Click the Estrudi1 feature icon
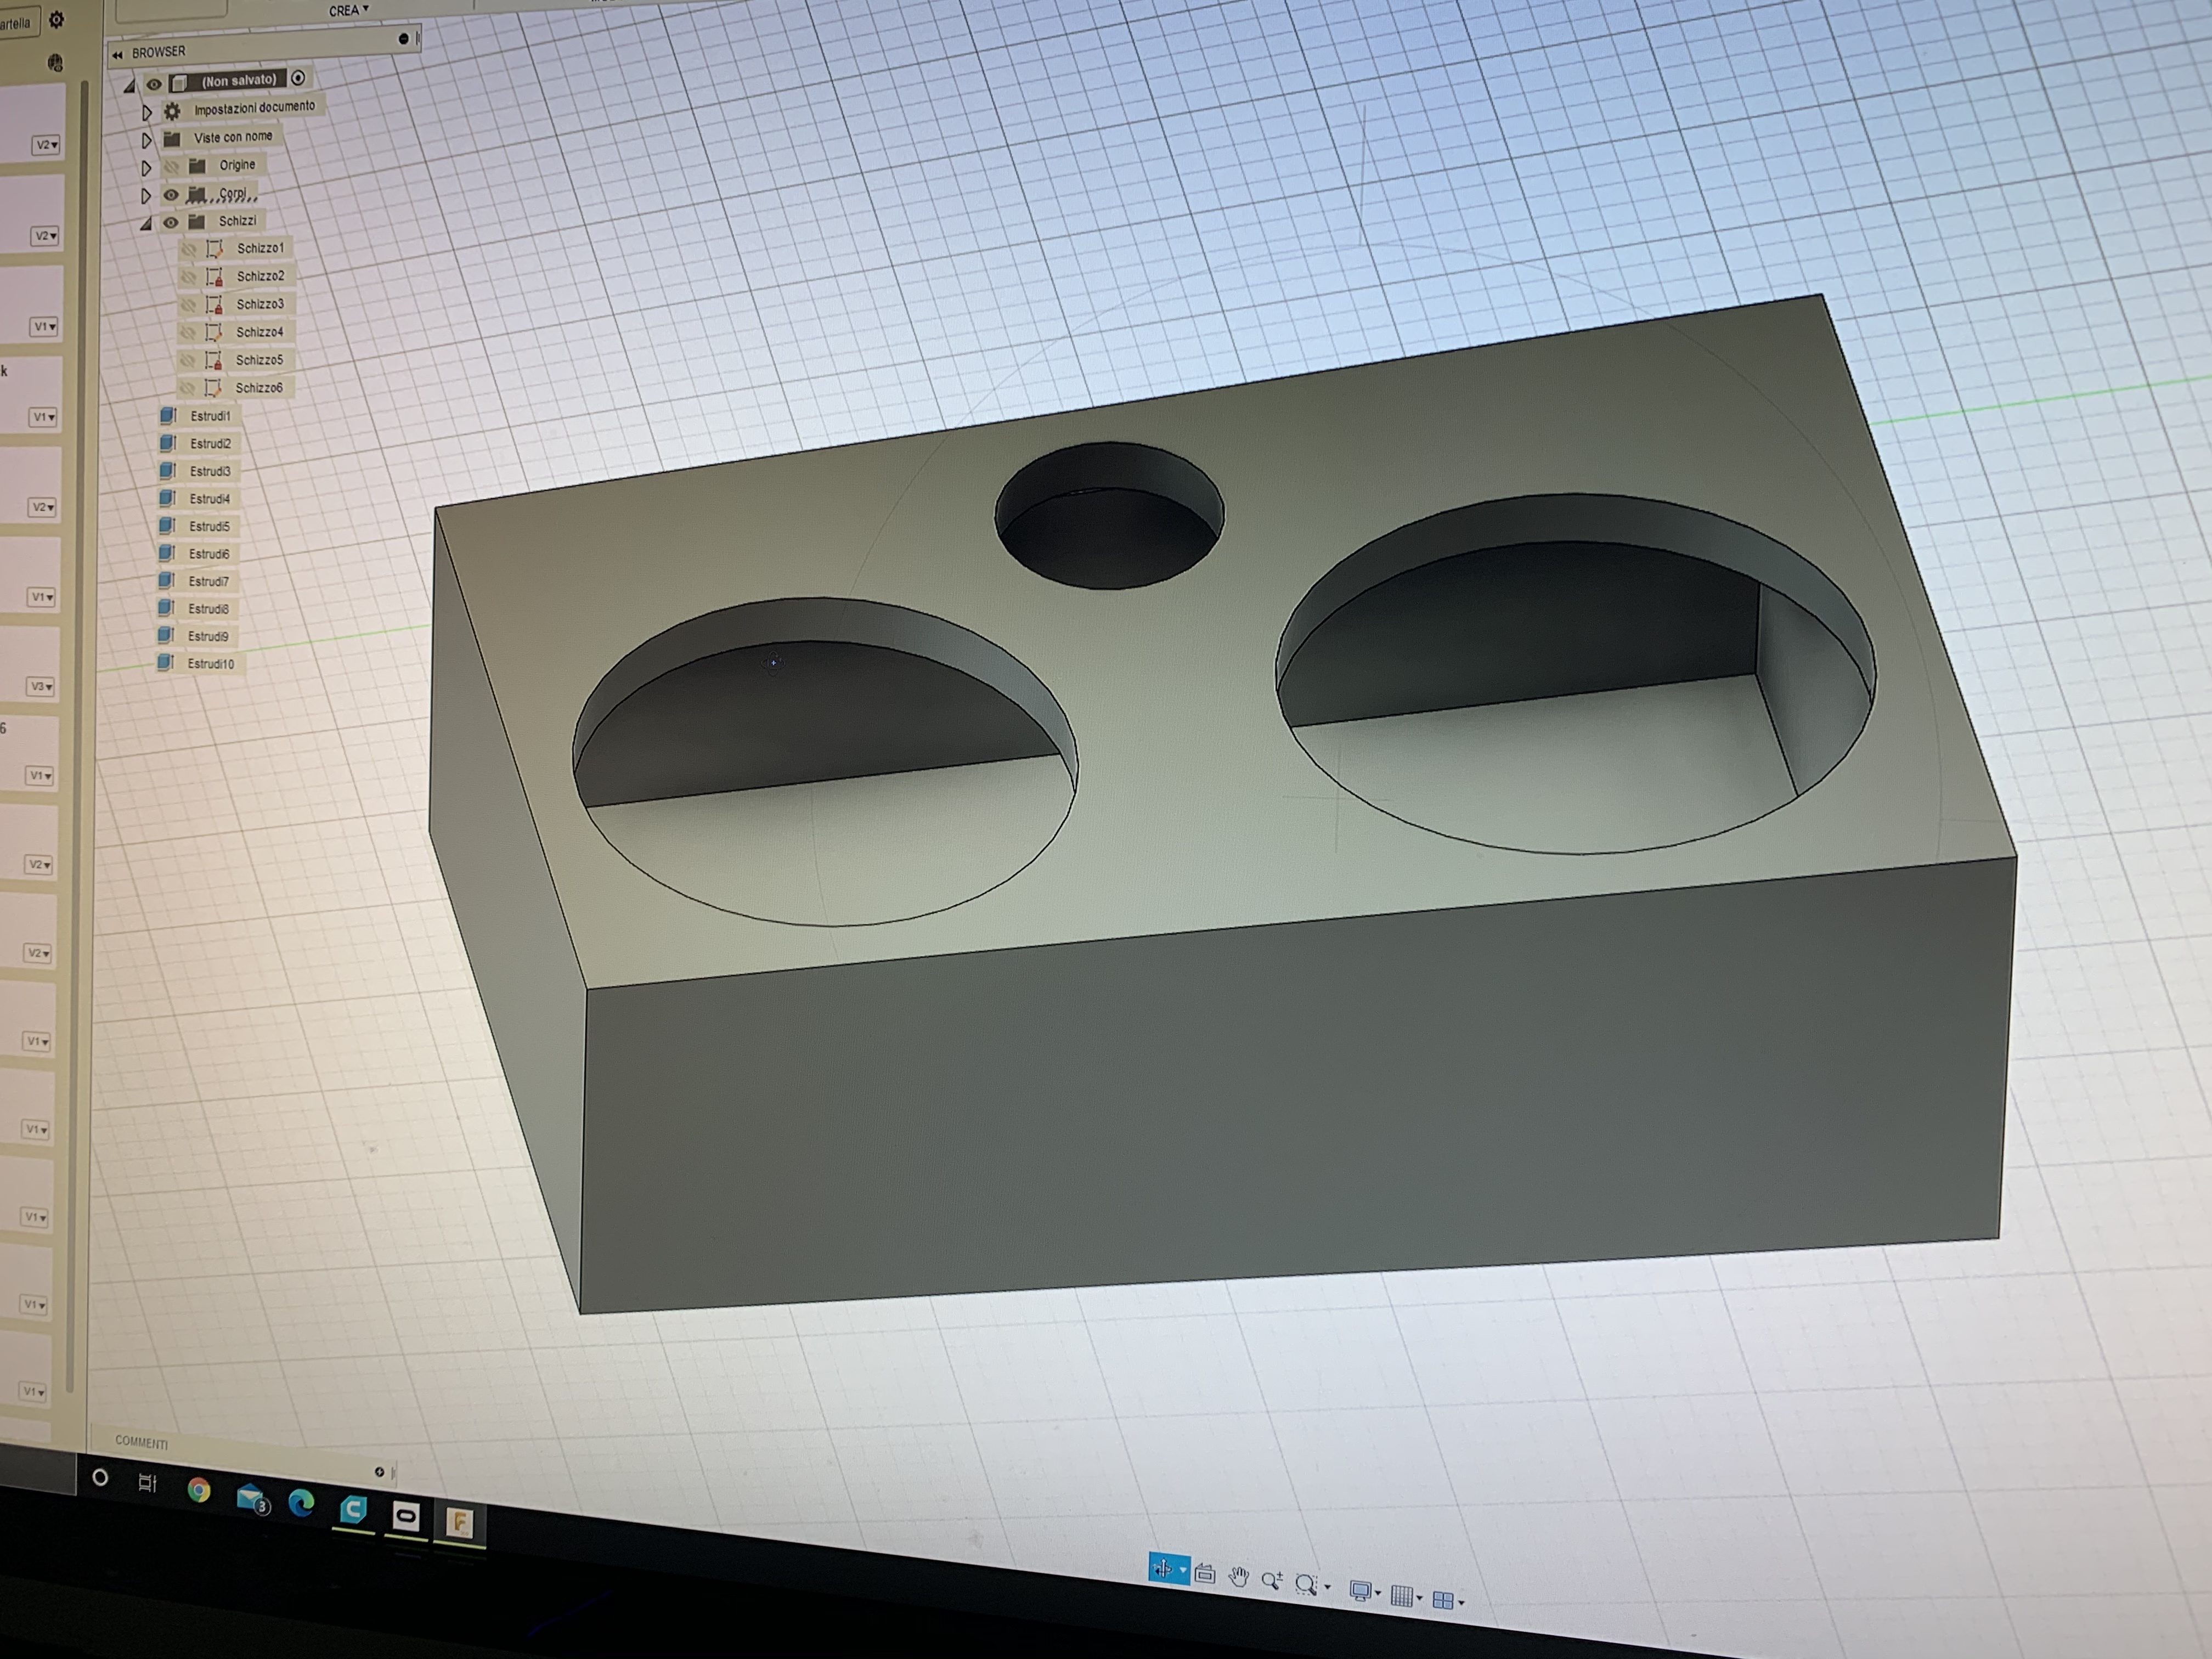 [x=167, y=415]
